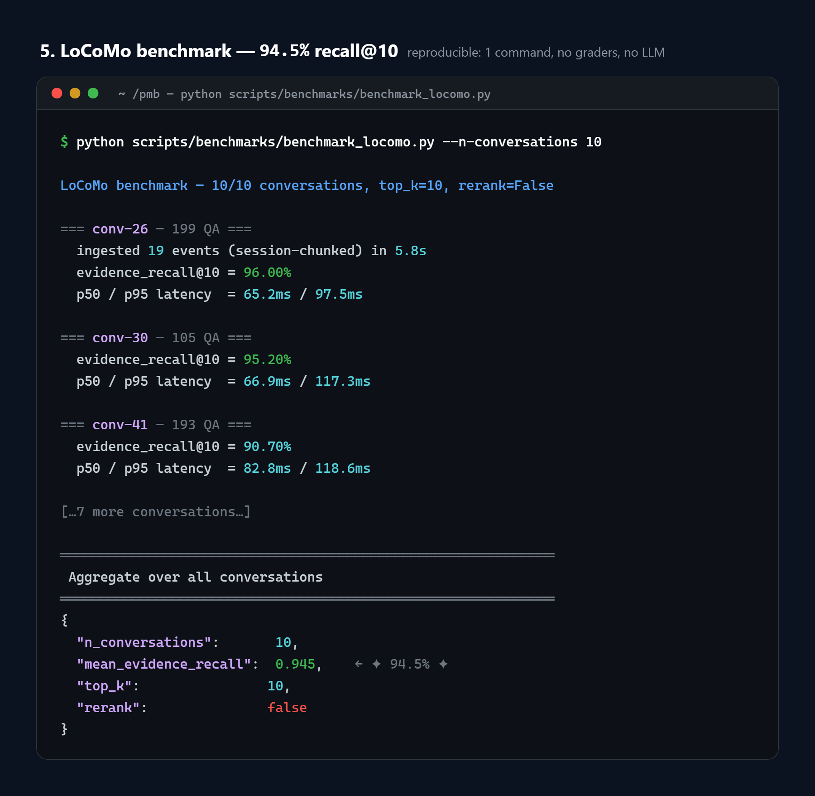The image size is (815, 796).
Task: Click the "118.6ms" p95 latency value
Action: pos(343,468)
